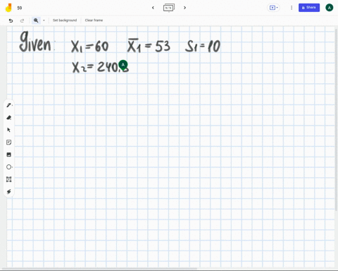Click the present/meeting button
This screenshot has height=271, width=338.
coord(273,8)
